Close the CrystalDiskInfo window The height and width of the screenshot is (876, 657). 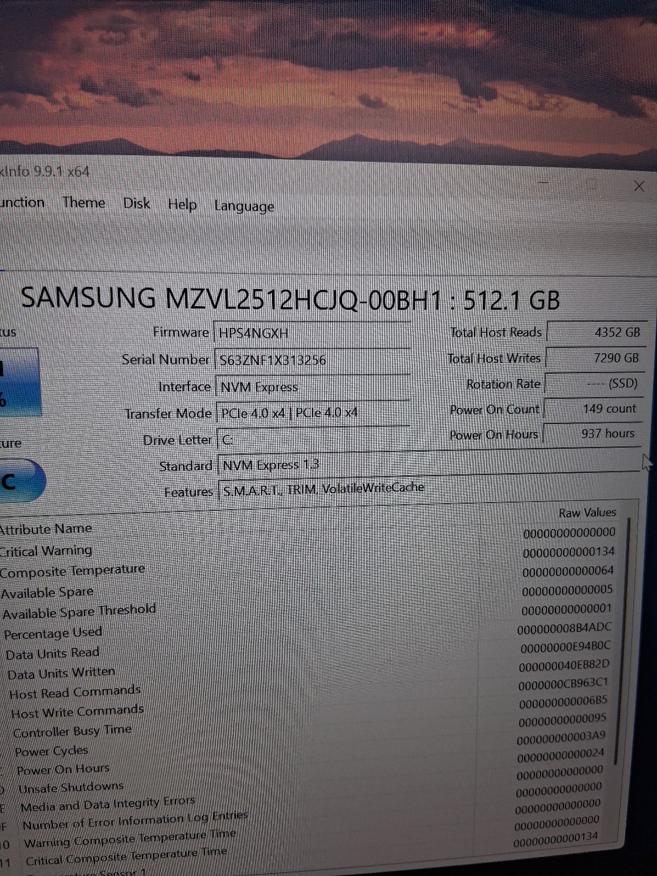(x=639, y=187)
